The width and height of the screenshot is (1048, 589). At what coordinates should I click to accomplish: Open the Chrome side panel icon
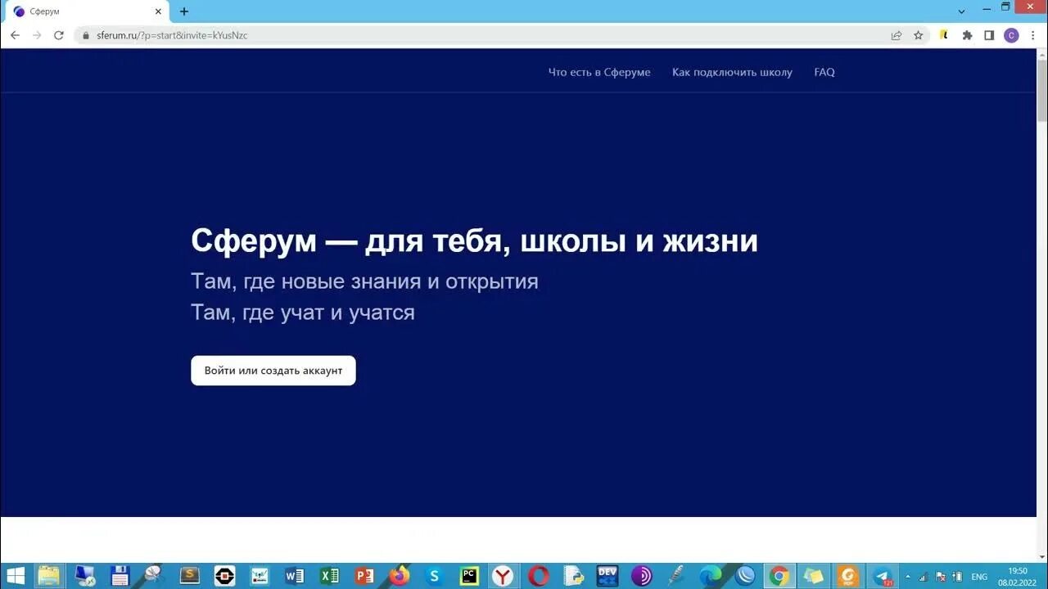click(x=989, y=35)
